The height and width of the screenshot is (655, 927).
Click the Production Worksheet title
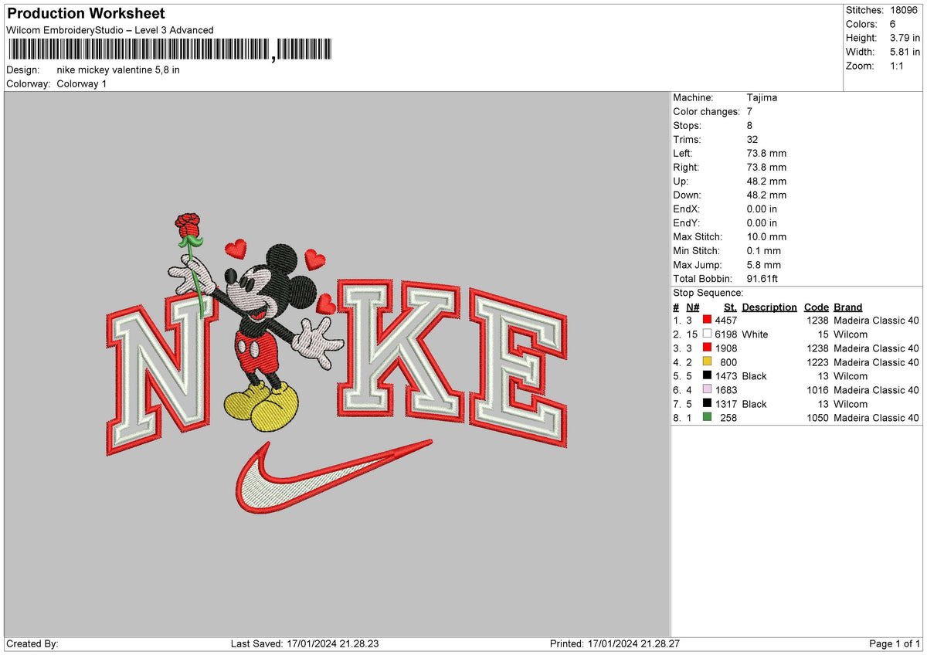point(86,14)
